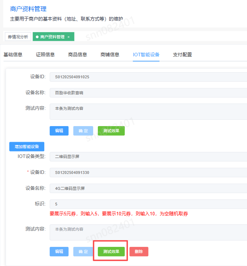Image resolution: width=247 pixels, height=266 pixels.
Task: Open the 商铺信息 tab
Action: [x=110, y=55]
